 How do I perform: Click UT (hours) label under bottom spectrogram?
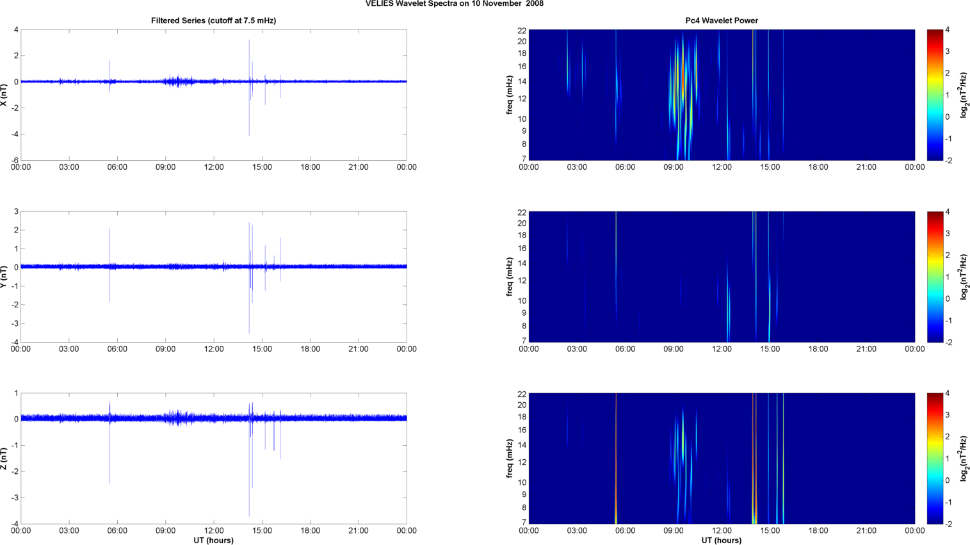pos(721,541)
